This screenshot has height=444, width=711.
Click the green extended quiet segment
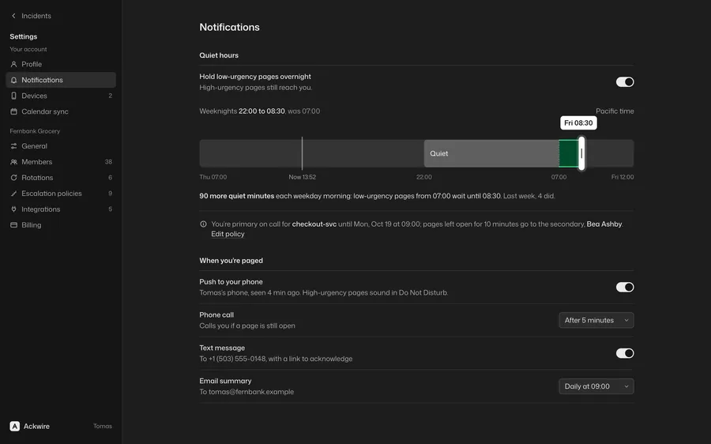tap(568, 154)
